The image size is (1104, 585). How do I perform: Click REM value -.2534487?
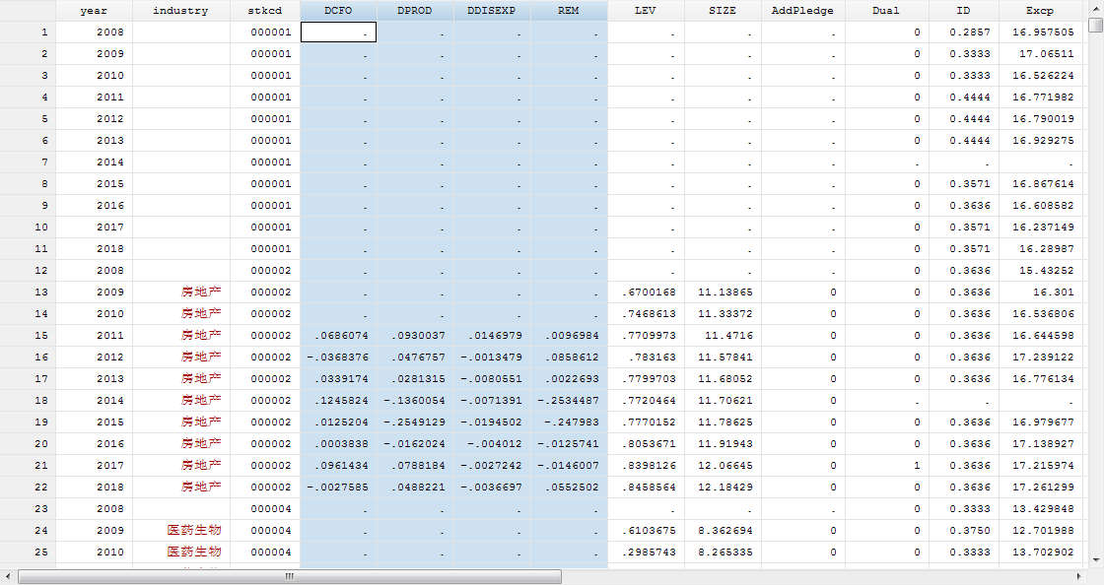point(568,400)
